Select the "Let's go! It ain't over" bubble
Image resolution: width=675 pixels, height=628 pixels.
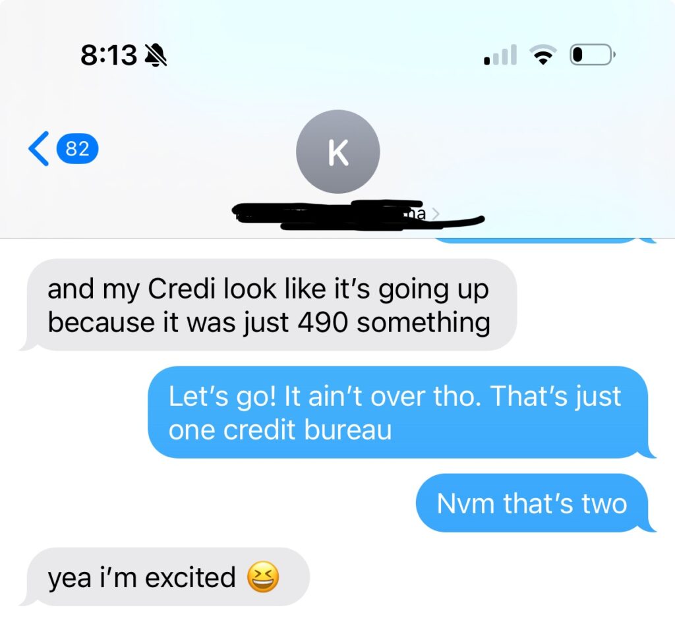pyautogui.click(x=401, y=413)
